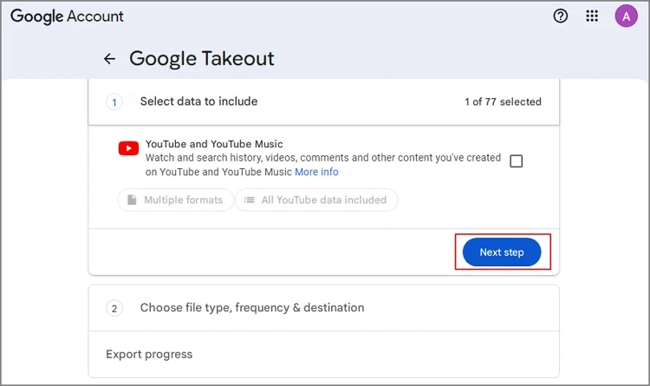Image resolution: width=650 pixels, height=386 pixels.
Task: Go back using the arrow beside Google Takeout
Action: [109, 59]
